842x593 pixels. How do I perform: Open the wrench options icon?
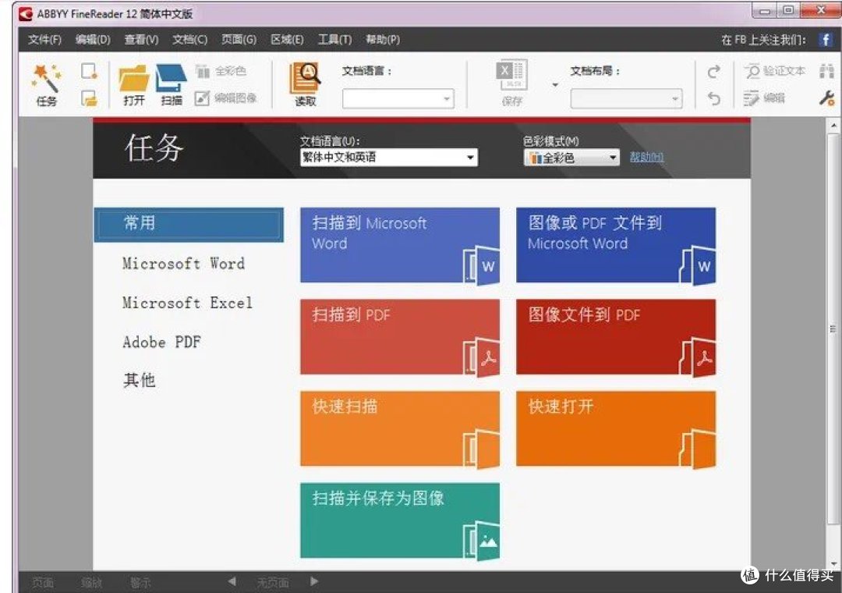click(826, 98)
